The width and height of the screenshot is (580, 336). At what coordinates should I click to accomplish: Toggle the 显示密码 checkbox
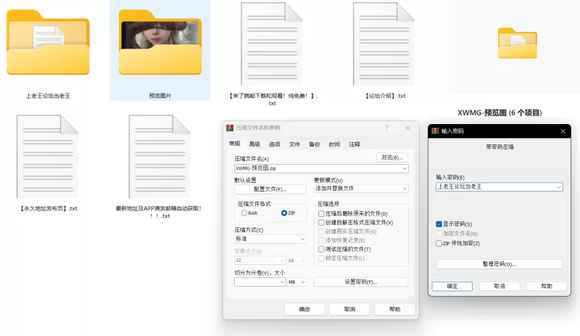coord(439,224)
